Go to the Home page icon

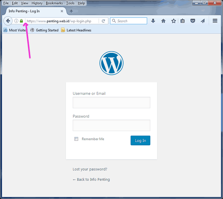(x=163, y=21)
